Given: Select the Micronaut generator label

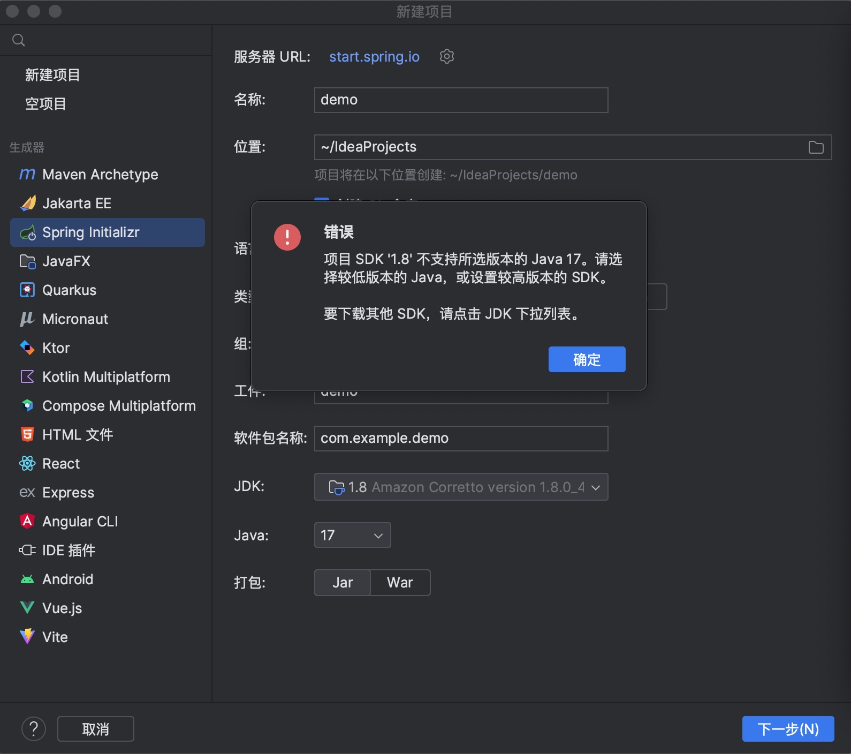Looking at the screenshot, I should pyautogui.click(x=75, y=319).
